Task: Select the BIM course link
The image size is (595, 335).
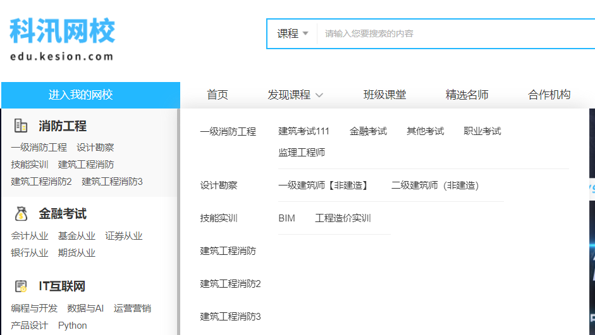Action: click(x=286, y=218)
